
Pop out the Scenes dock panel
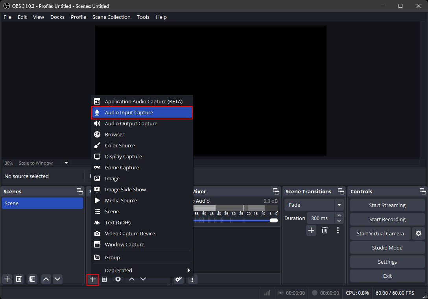tap(80, 191)
